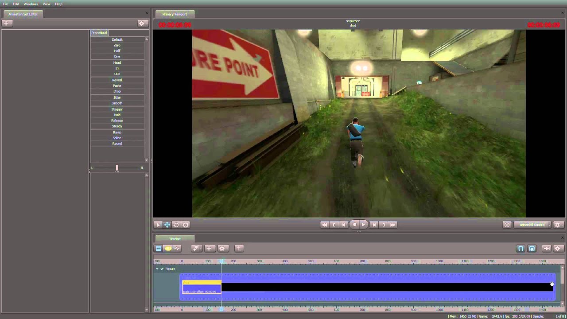Viewport: 567px width, 319px height.
Task: Step back one frame
Action: point(343,225)
